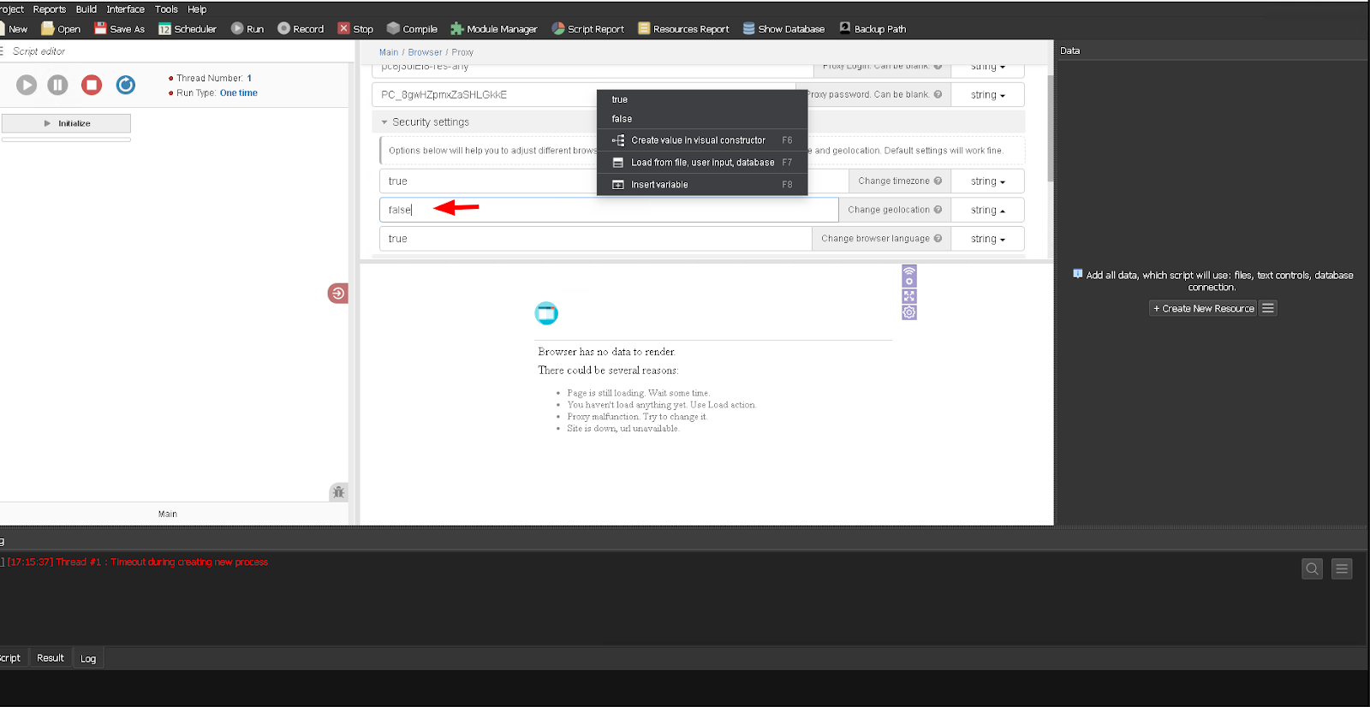This screenshot has height=707, width=1370.
Task: Open the Module Manager
Action: point(494,29)
